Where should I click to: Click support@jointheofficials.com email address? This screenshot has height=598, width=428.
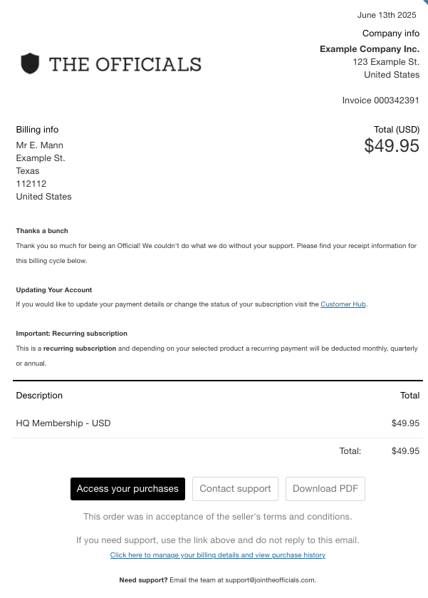pos(270,580)
